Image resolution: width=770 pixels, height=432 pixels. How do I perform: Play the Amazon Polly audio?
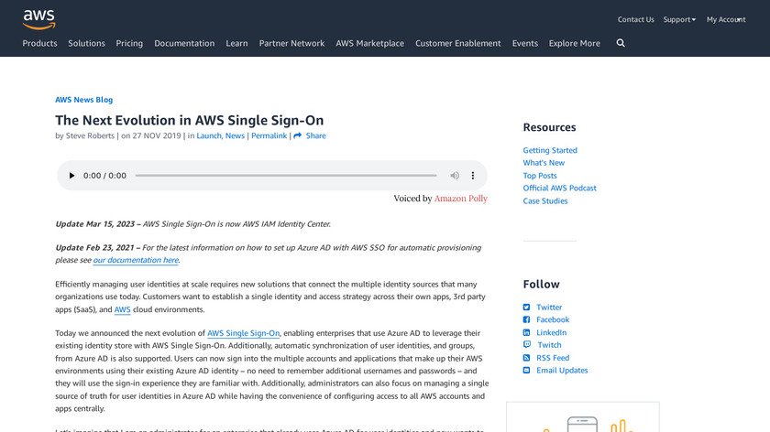(71, 176)
